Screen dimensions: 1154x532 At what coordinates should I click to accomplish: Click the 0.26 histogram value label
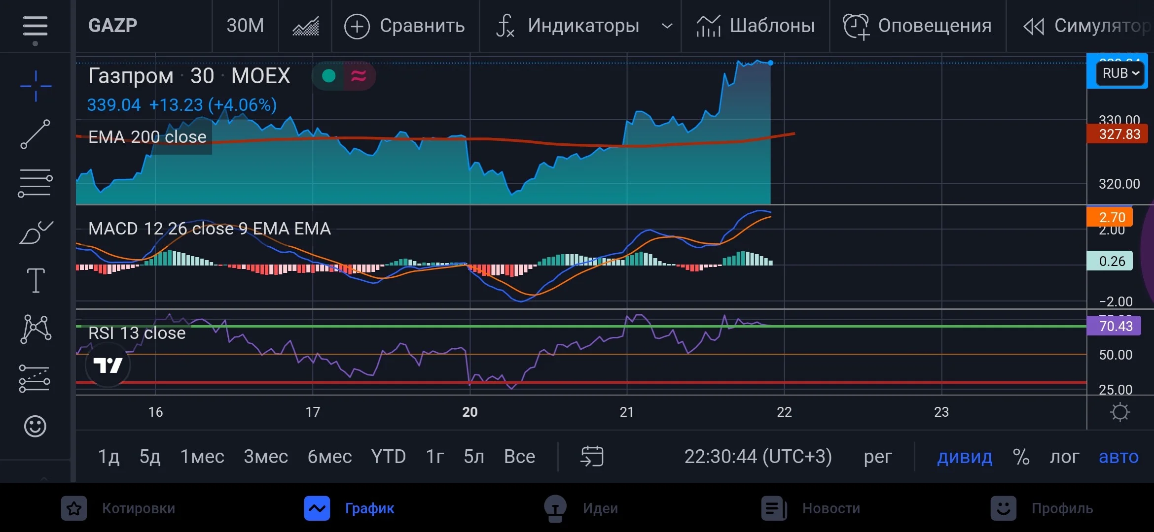(1110, 261)
